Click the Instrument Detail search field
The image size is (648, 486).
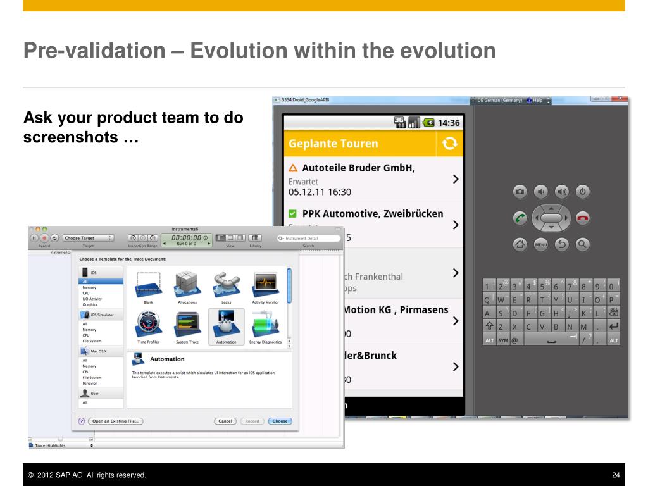click(x=309, y=238)
